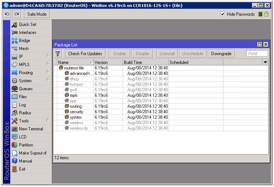Viewport: 274px width, 187px height.
Task: Maximize the Package List window
Action: pyautogui.click(x=260, y=45)
